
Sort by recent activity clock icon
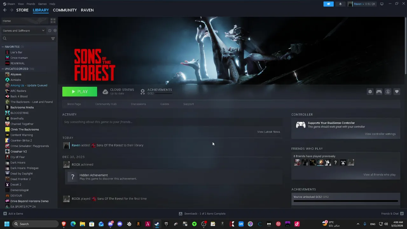point(50,31)
